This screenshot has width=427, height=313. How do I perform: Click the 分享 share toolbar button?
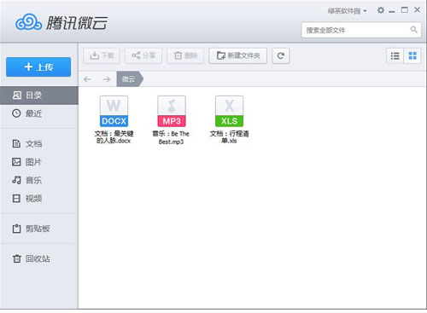point(143,55)
